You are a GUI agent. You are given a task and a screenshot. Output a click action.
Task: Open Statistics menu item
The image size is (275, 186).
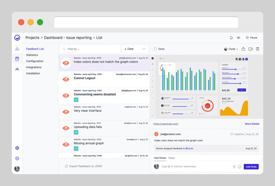[32, 55]
